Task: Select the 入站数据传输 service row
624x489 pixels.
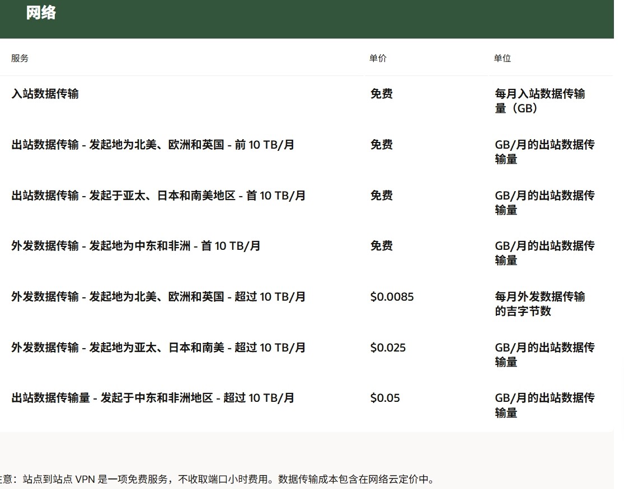Action: point(45,94)
